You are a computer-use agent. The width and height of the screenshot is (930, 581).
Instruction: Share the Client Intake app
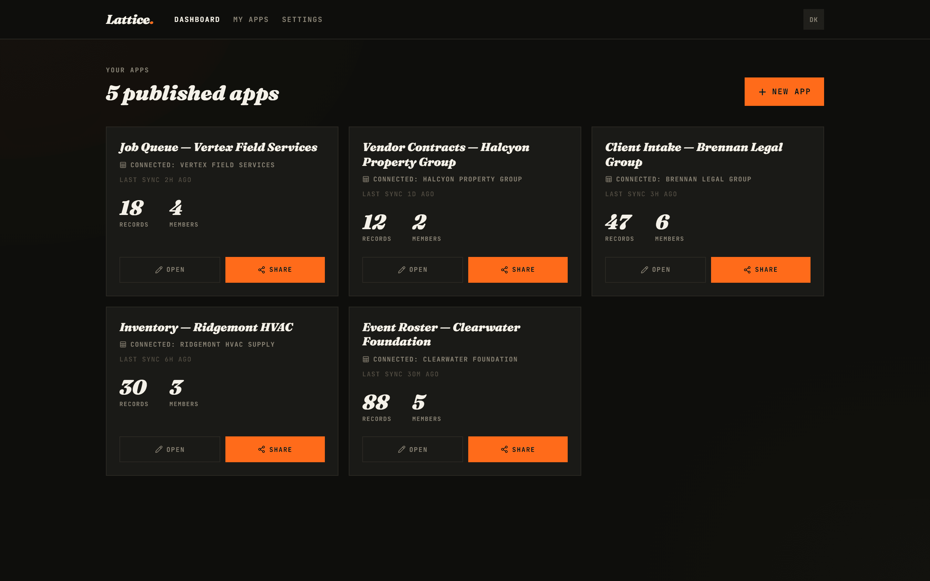pos(760,270)
